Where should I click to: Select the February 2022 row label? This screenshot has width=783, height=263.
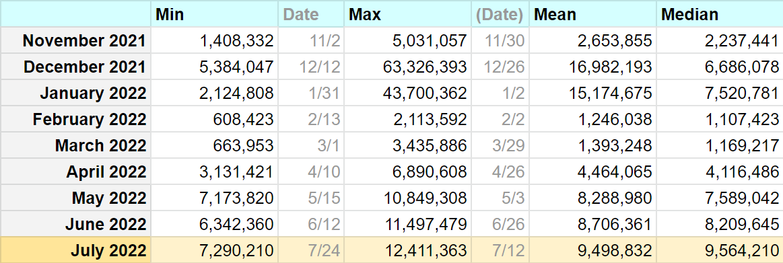[75, 119]
